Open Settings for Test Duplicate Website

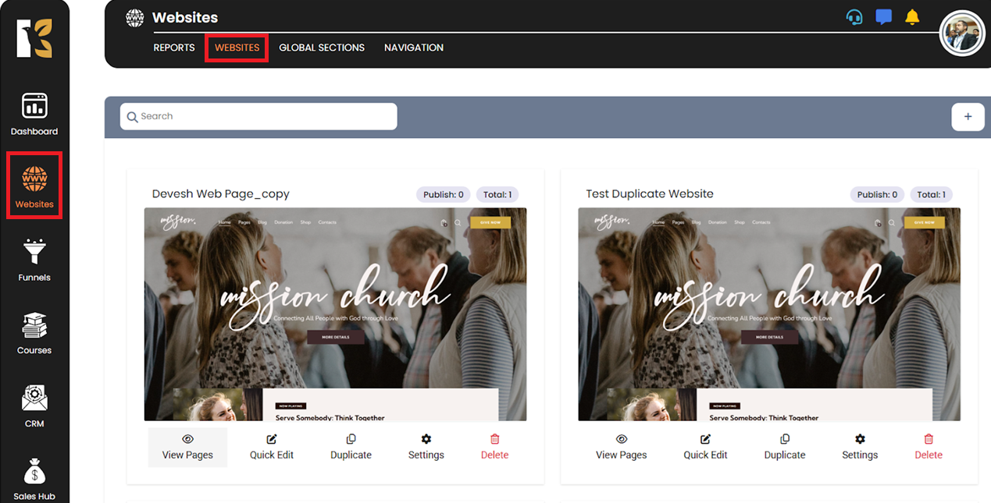[860, 447]
